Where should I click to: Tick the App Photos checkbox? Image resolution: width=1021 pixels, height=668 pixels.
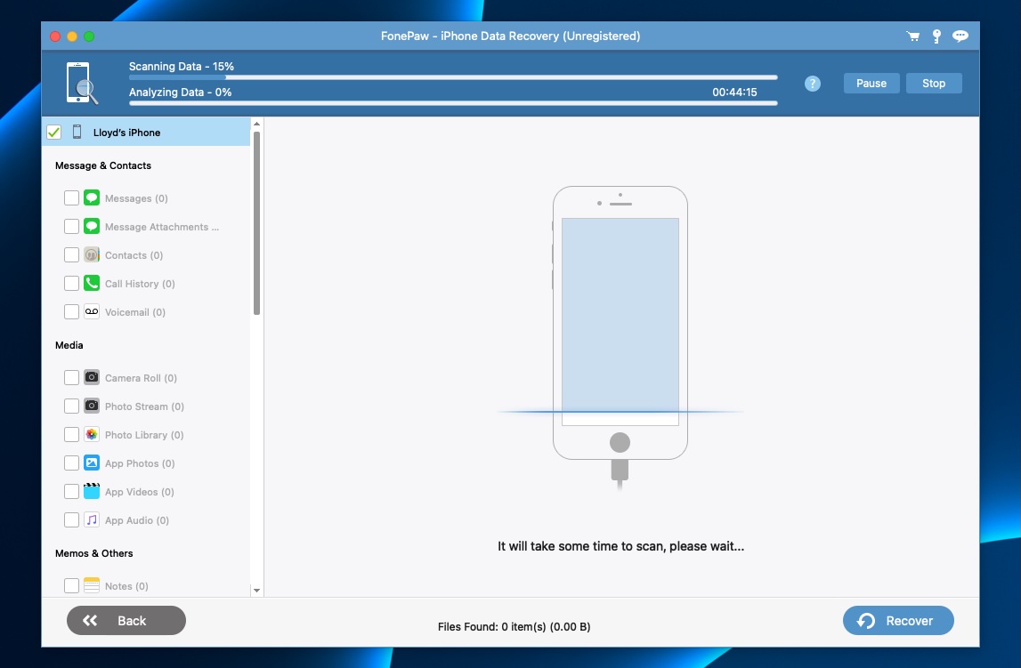tap(71, 463)
